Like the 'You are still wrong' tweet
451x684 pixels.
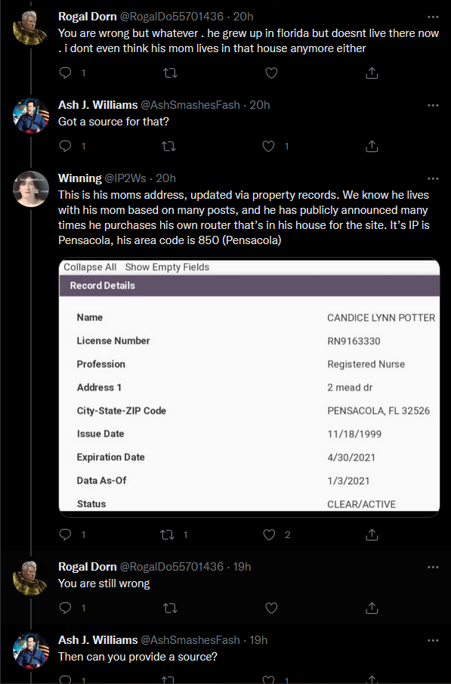[x=271, y=608]
